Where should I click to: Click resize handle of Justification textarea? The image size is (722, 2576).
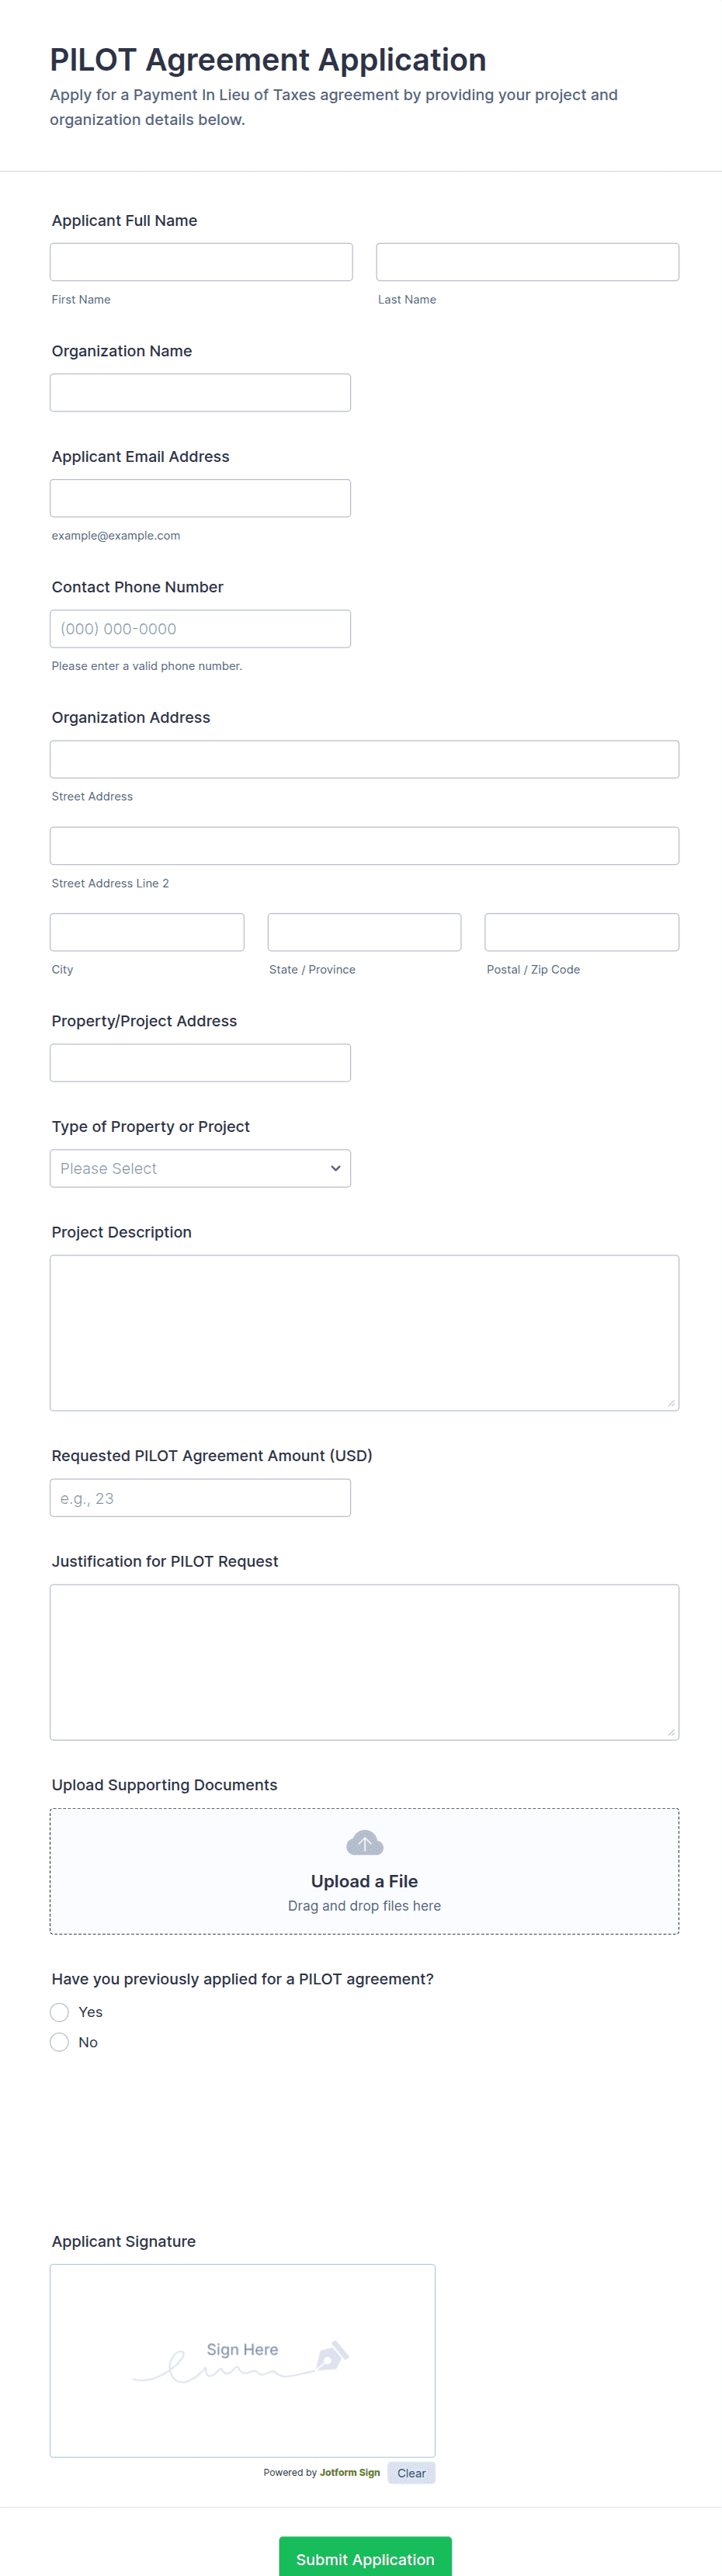pos(671,1732)
